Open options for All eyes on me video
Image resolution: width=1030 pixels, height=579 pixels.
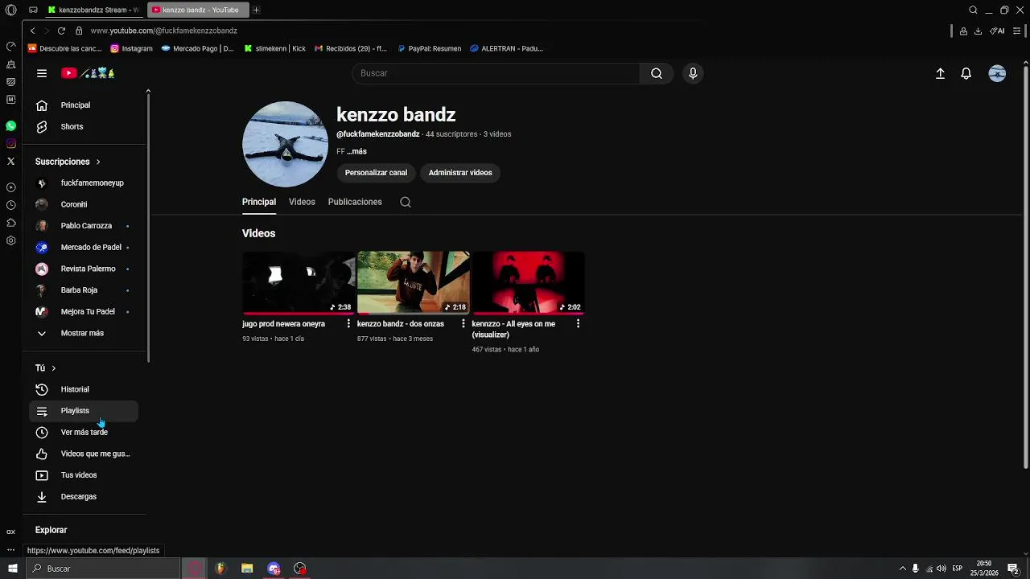point(578,323)
